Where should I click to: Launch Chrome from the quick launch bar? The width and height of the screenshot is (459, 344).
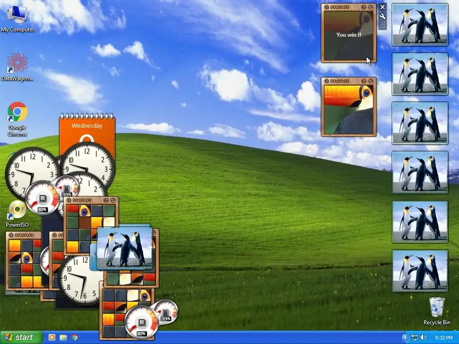click(x=75, y=337)
